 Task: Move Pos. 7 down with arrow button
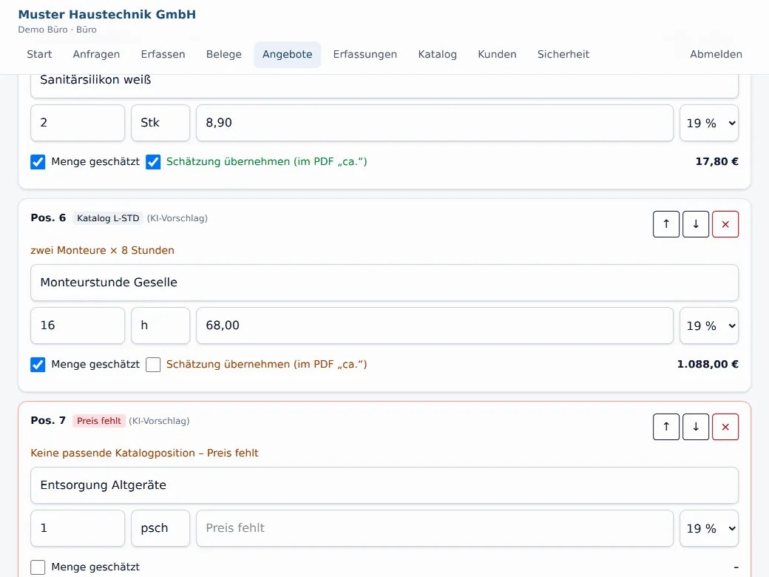coord(696,427)
